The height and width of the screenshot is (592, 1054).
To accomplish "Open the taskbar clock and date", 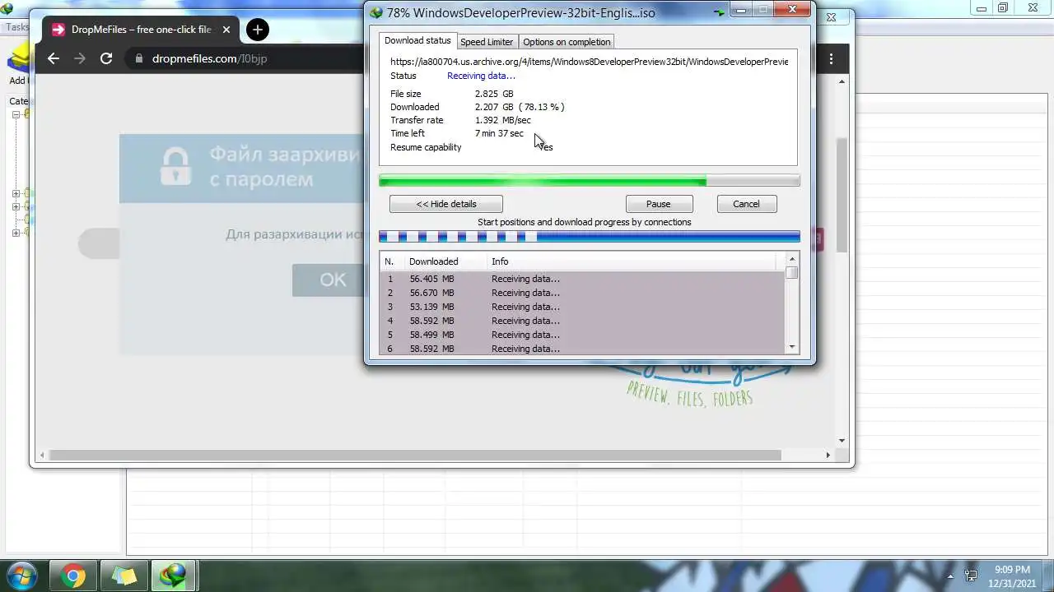I will click(x=1012, y=576).
